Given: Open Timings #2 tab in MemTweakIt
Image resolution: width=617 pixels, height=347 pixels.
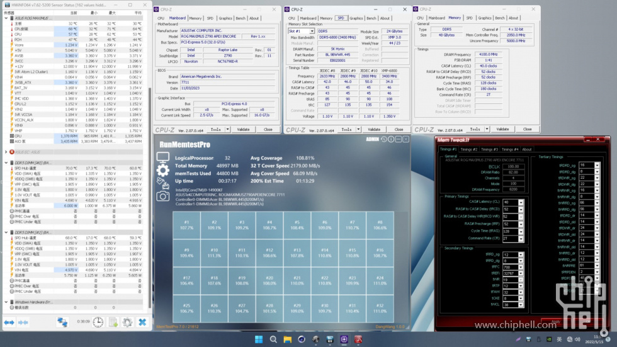Looking at the screenshot, I should point(468,149).
